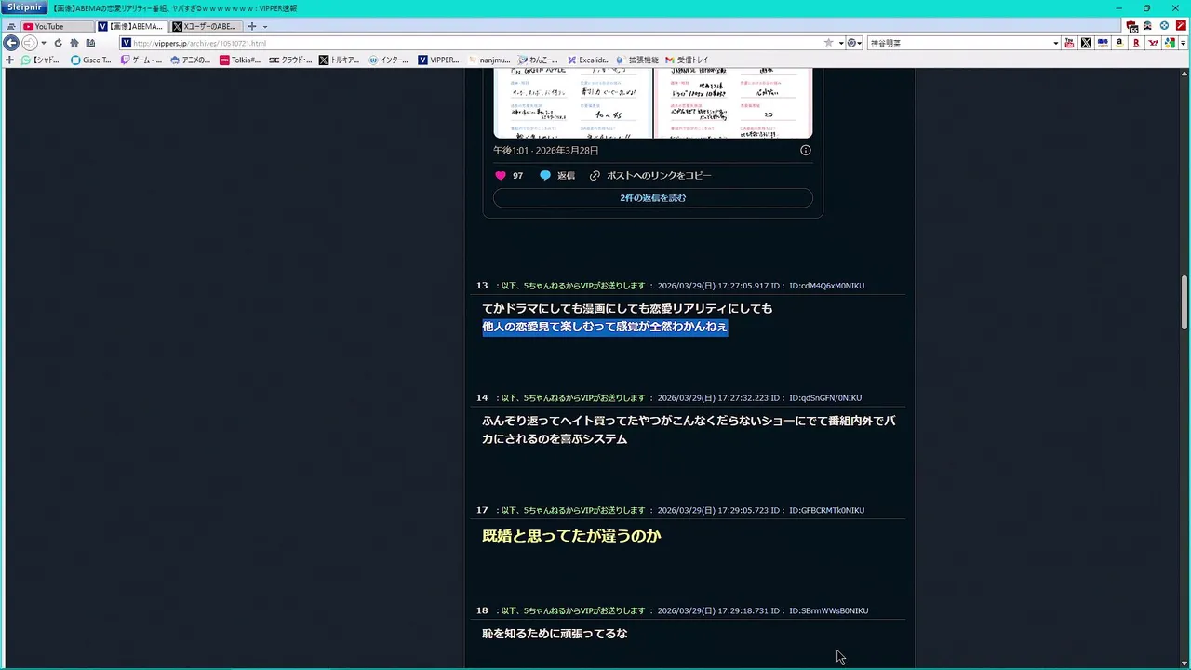Image resolution: width=1191 pixels, height=670 pixels.
Task: Open the Tolkia#... bookmark
Action: click(240, 60)
